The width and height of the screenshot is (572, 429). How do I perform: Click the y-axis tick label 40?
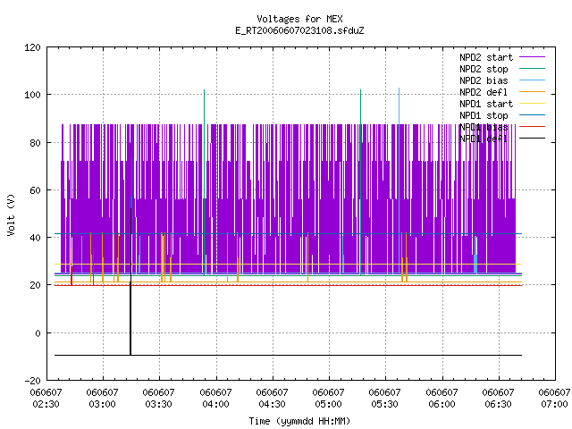coord(35,238)
